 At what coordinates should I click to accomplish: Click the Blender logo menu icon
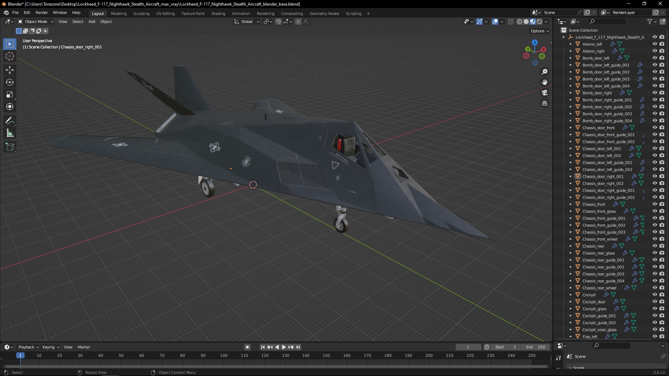[x=6, y=13]
